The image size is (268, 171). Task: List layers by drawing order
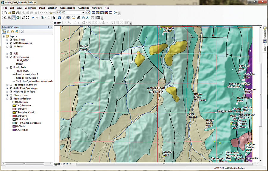pyautogui.click(x=4, y=32)
